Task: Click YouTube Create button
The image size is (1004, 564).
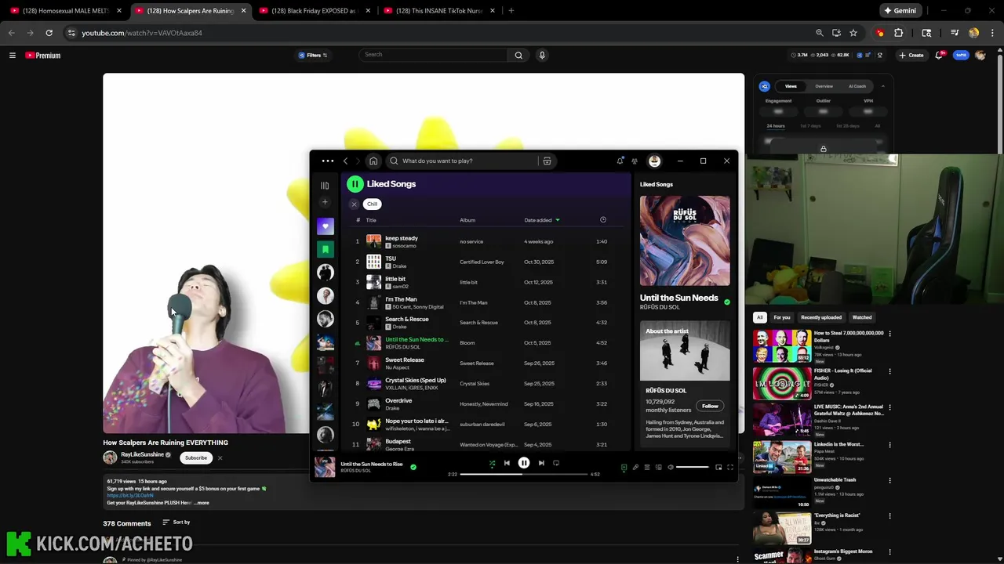Action: click(x=911, y=56)
